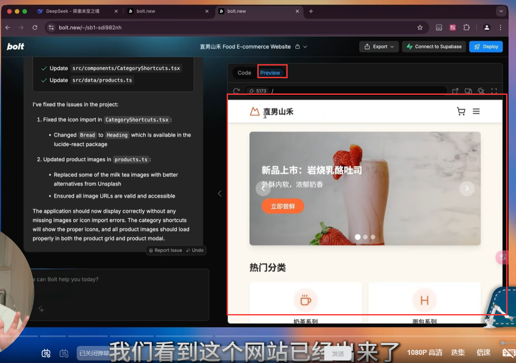
Task: Click Report Issue
Action: click(165, 250)
